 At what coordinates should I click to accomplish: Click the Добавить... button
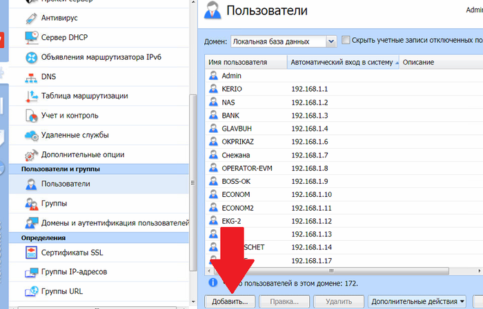[x=230, y=301]
